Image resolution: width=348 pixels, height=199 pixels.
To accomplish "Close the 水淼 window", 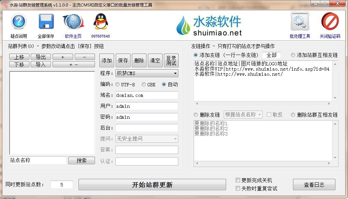I will click(x=337, y=4).
